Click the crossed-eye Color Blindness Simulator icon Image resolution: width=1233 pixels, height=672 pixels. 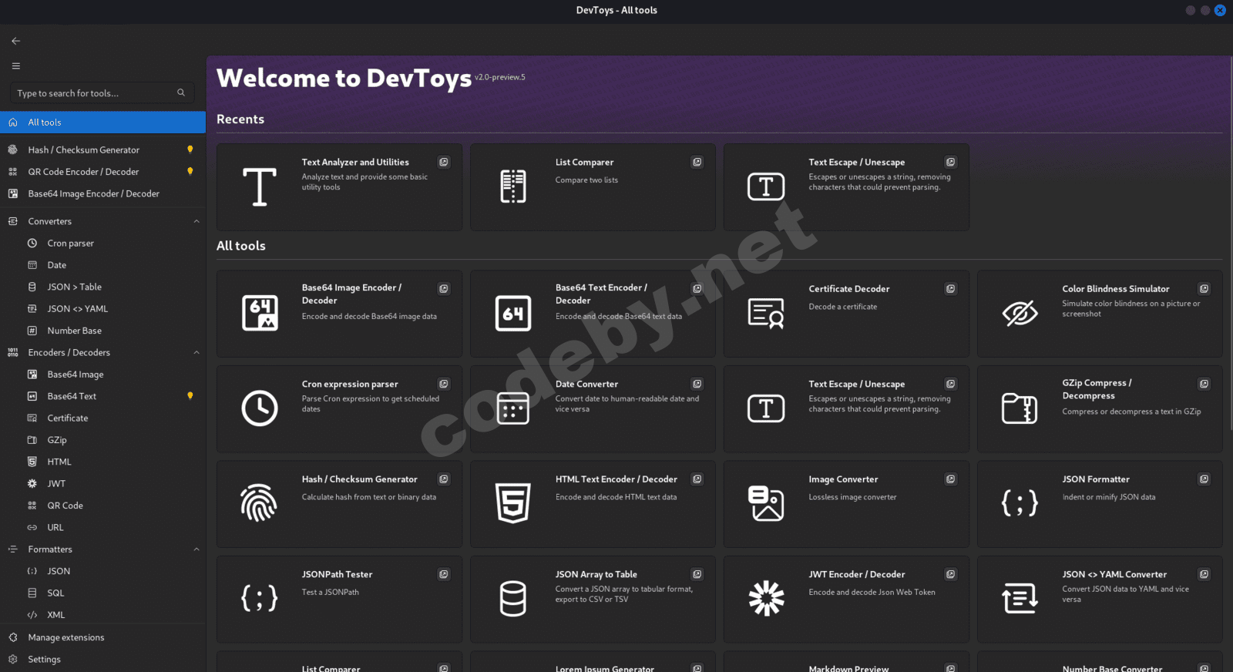point(1020,313)
